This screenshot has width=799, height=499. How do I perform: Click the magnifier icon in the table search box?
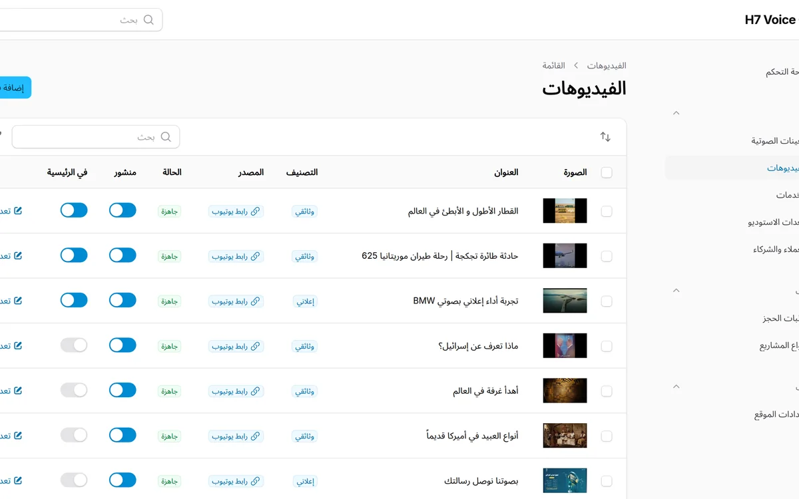pos(166,137)
